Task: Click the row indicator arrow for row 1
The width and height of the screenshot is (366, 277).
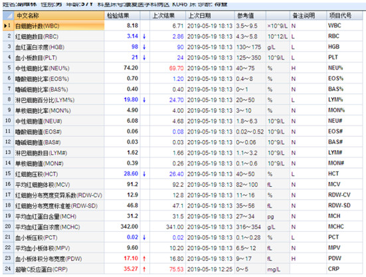Action: (5, 25)
